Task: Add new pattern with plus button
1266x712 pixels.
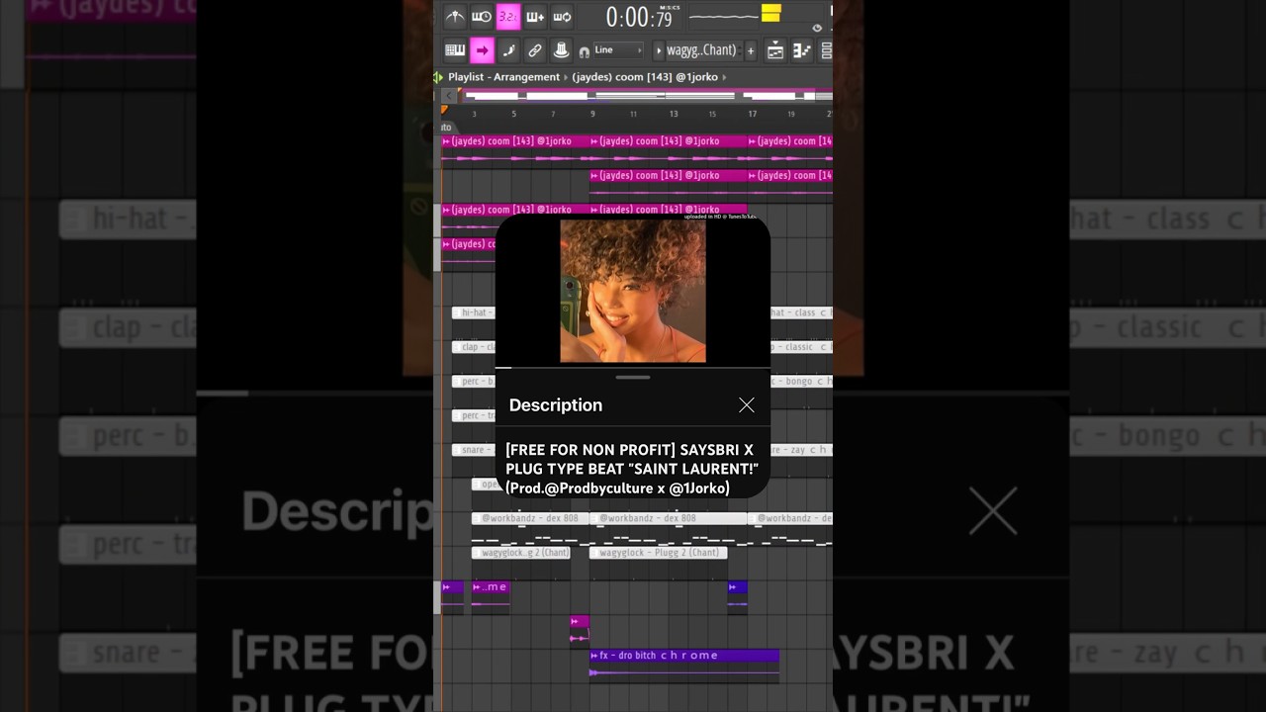Action: (751, 50)
